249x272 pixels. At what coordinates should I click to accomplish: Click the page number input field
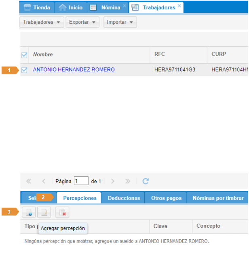pos(81,181)
